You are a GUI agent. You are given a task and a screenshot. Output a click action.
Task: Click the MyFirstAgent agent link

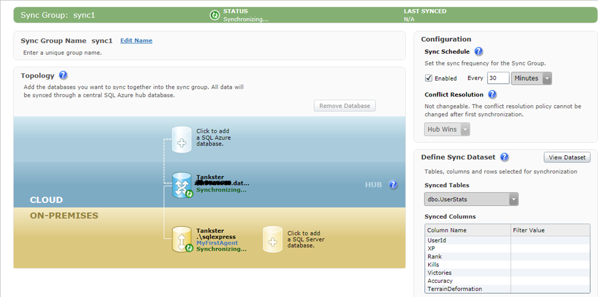pos(217,243)
